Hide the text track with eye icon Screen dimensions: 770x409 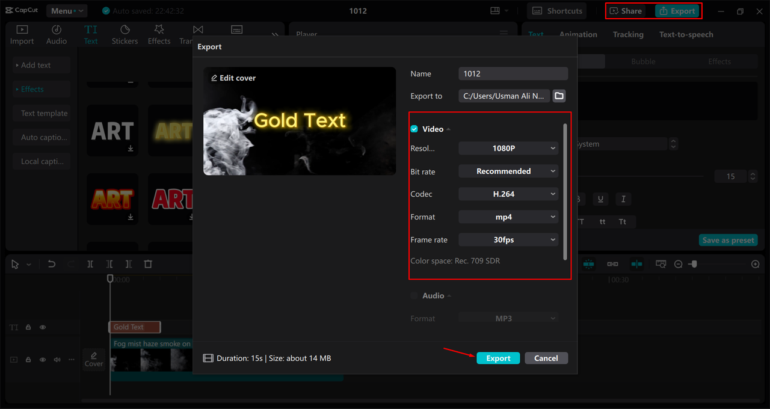pos(43,327)
